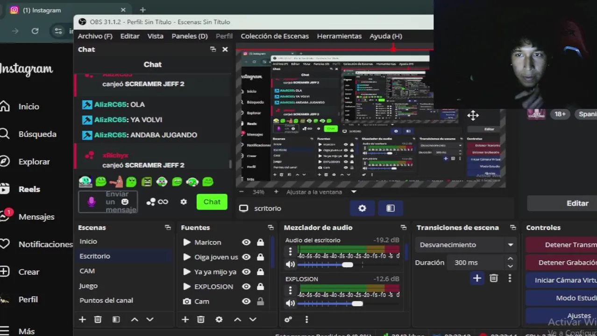Open scritorio source properties gear button
Image resolution: width=597 pixels, height=336 pixels.
pyautogui.click(x=362, y=208)
